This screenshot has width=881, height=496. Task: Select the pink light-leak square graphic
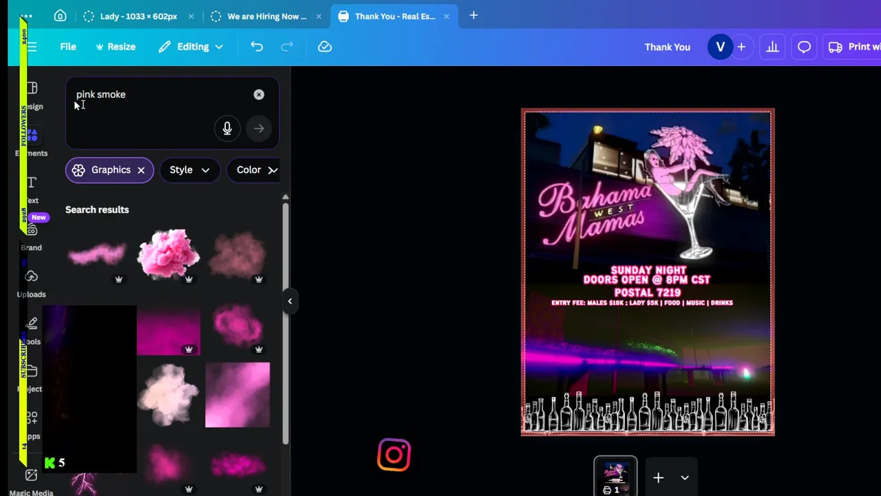click(x=237, y=395)
